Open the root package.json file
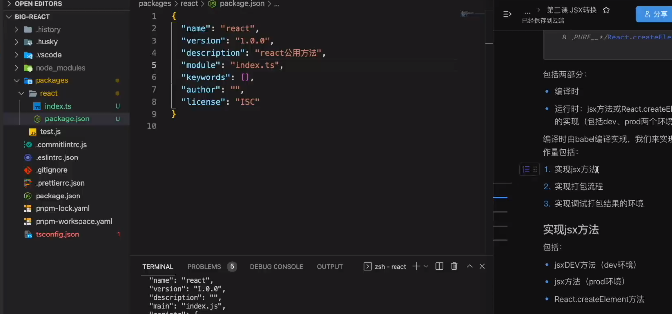672x314 pixels. [58, 196]
